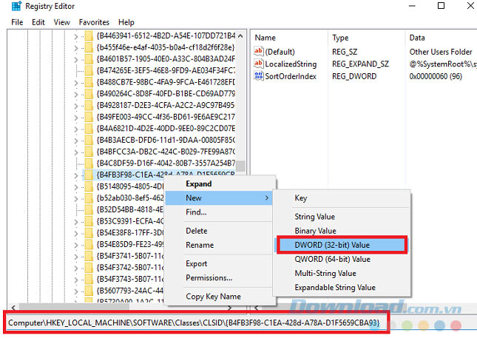The image size is (477, 341).
Task: Select Permissions... in the context menu
Action: [x=209, y=278]
